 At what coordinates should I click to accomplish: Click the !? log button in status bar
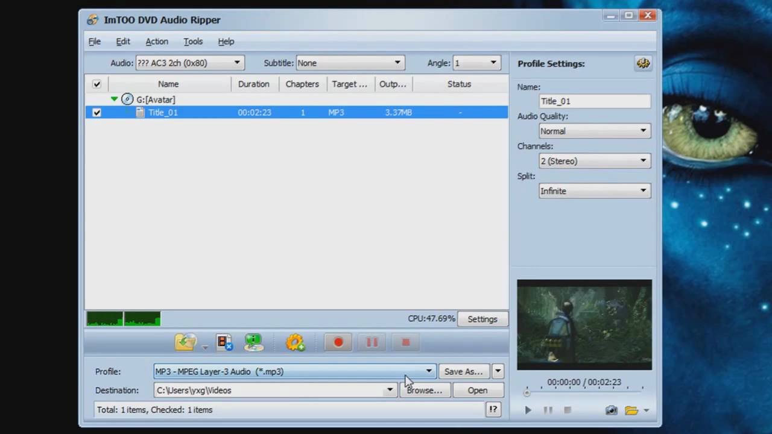(493, 409)
